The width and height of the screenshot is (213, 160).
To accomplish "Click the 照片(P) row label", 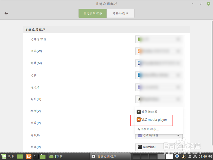I will point(36,123).
